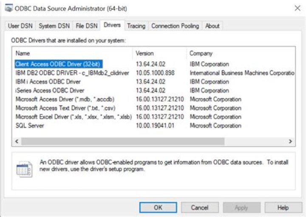Open the System DSN tab
Image resolution: width=306 pixels, height=217 pixels.
click(54, 26)
